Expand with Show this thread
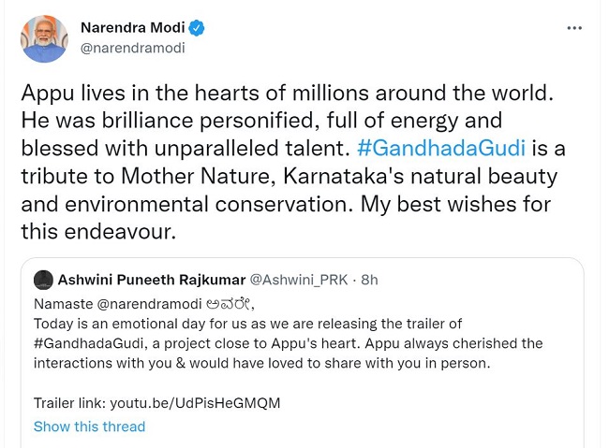The width and height of the screenshot is (609, 448). 89,426
